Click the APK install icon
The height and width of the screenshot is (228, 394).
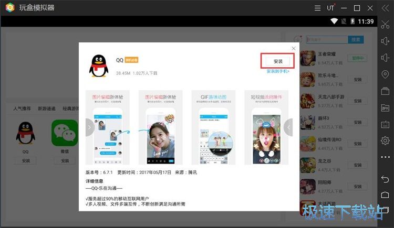[385, 107]
